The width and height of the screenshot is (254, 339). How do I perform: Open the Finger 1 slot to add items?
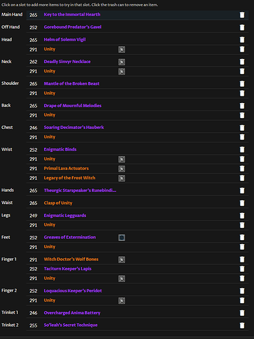coord(9,259)
